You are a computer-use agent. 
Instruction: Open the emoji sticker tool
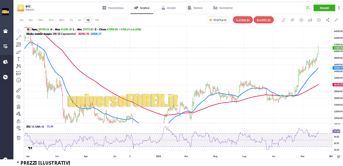tap(19, 80)
